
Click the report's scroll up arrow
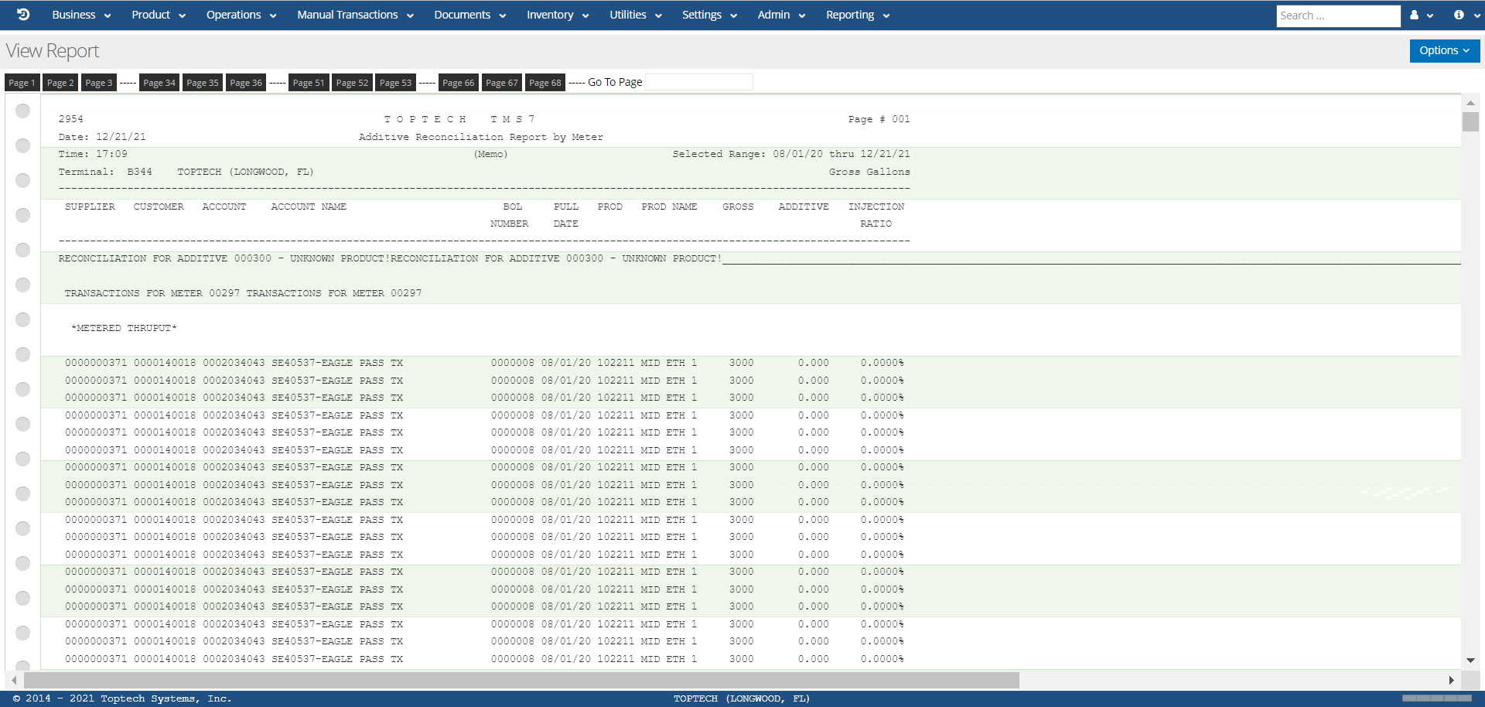(x=1470, y=103)
